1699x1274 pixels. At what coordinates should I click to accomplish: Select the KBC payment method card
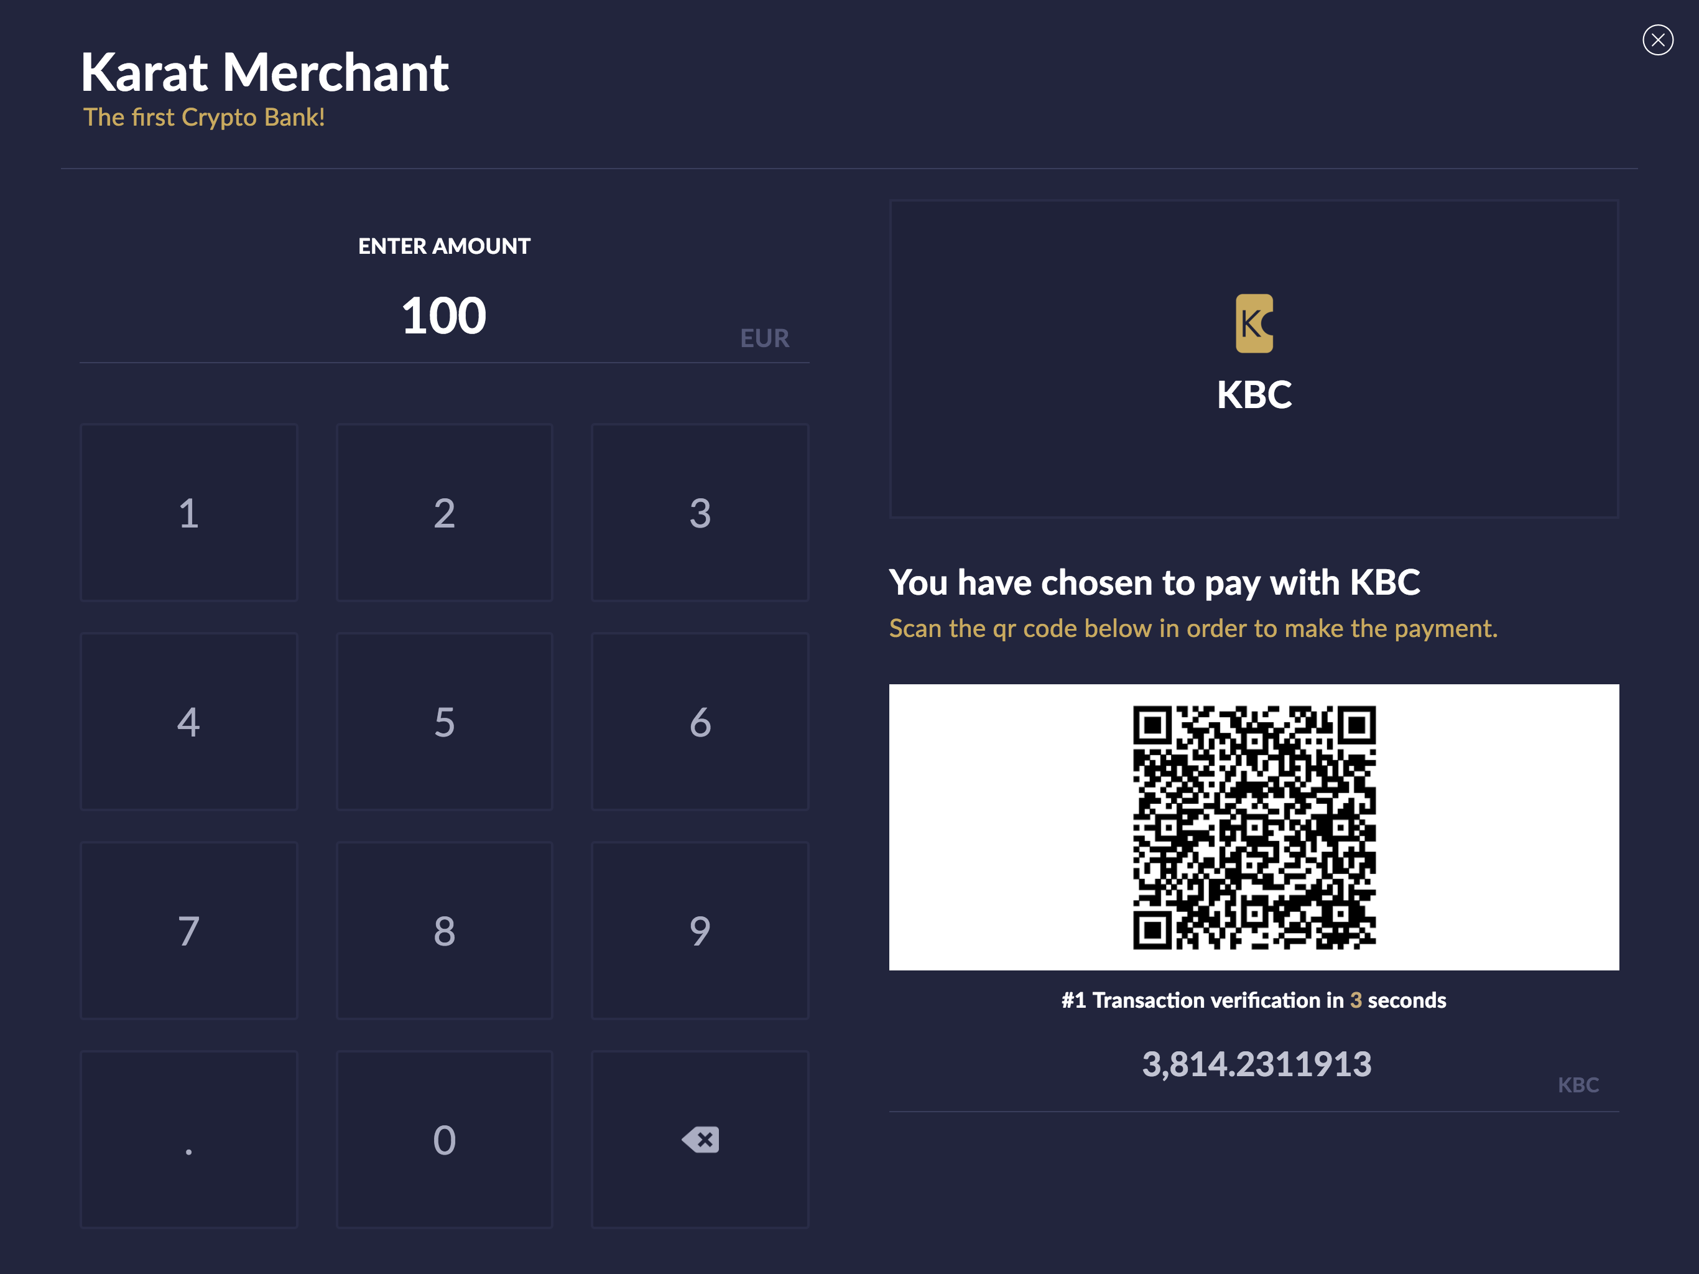pyautogui.click(x=1254, y=359)
